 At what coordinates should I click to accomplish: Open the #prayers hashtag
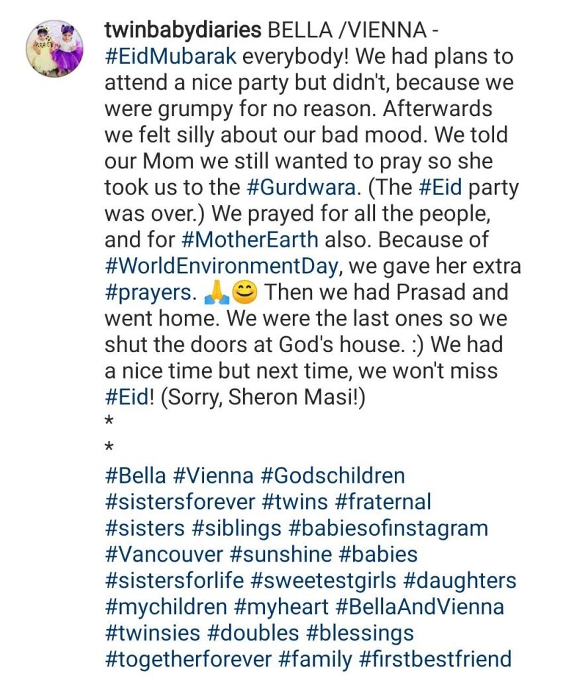point(149,292)
